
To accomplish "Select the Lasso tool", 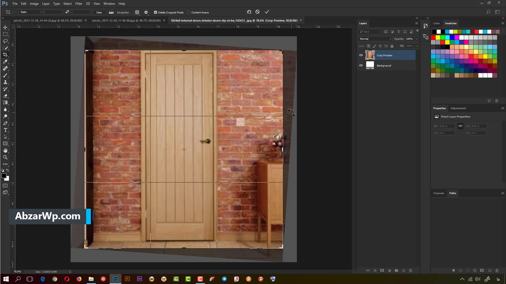I will click(5, 41).
